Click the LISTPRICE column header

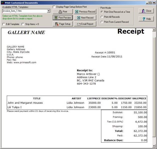click(x=94, y=98)
